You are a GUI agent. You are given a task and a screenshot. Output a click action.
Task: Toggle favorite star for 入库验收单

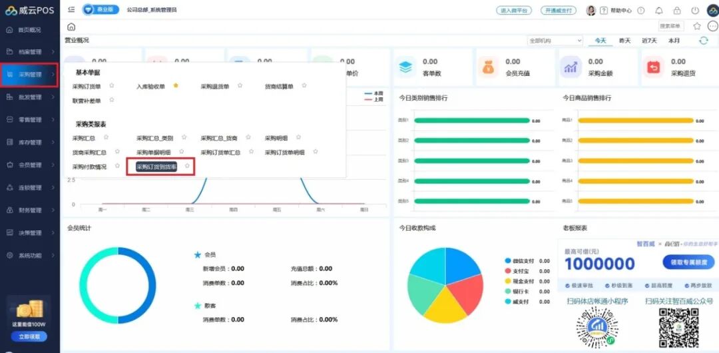176,86
